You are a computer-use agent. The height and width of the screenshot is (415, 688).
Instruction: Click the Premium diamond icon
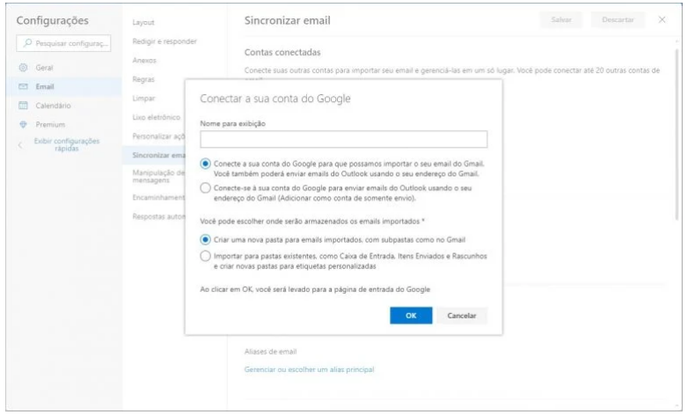point(25,125)
